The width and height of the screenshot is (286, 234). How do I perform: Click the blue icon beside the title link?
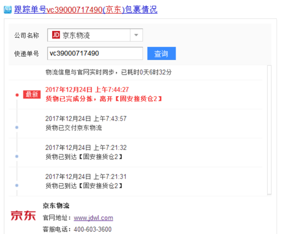[7, 10]
